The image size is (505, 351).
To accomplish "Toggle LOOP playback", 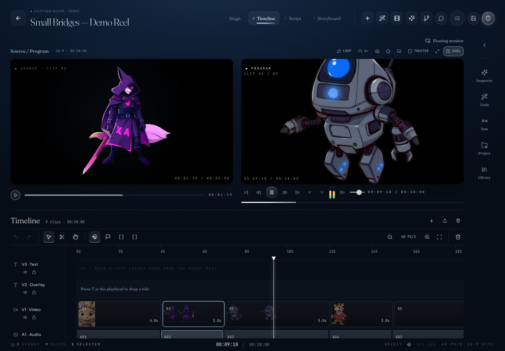I will pyautogui.click(x=344, y=51).
